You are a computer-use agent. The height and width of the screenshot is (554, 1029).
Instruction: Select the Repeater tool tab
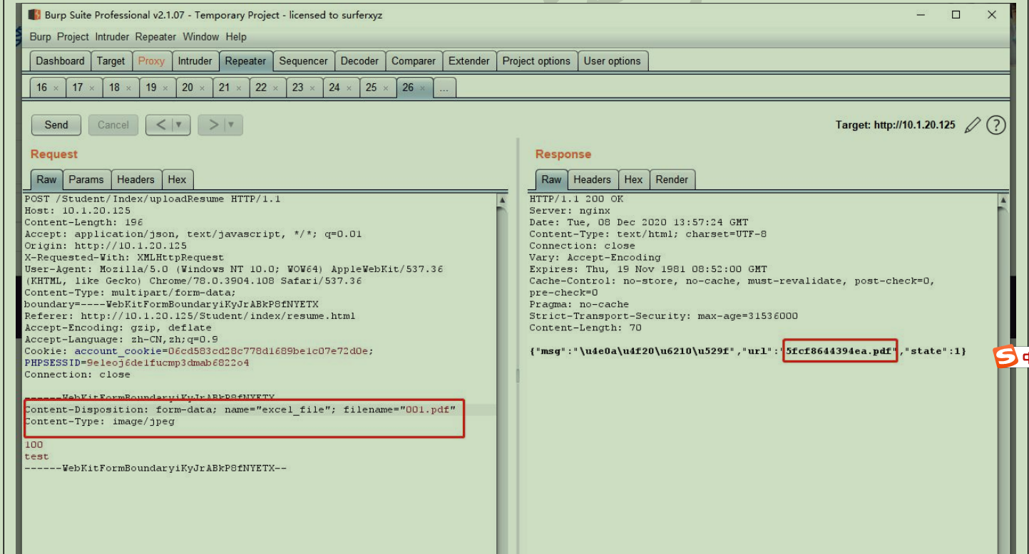[x=245, y=61]
